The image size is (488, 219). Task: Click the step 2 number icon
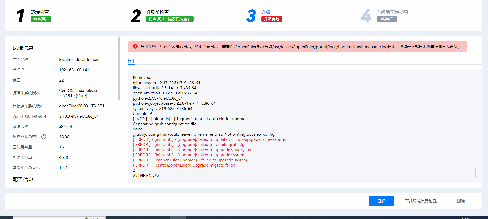pos(136,16)
